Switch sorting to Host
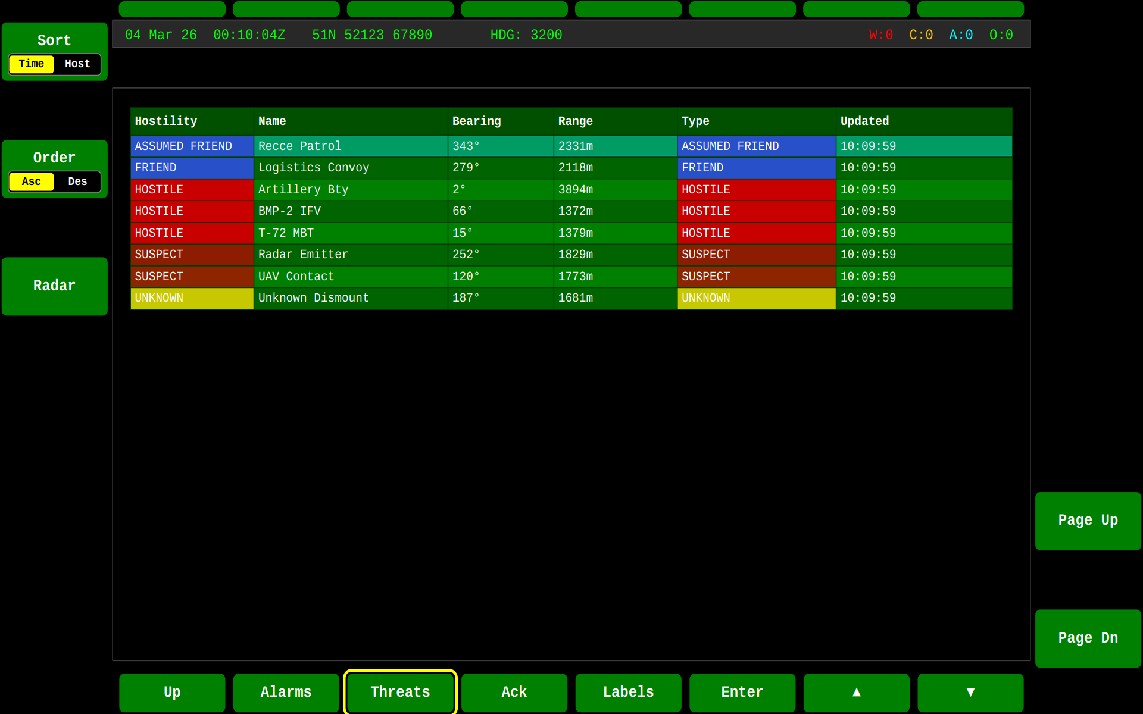 point(77,64)
